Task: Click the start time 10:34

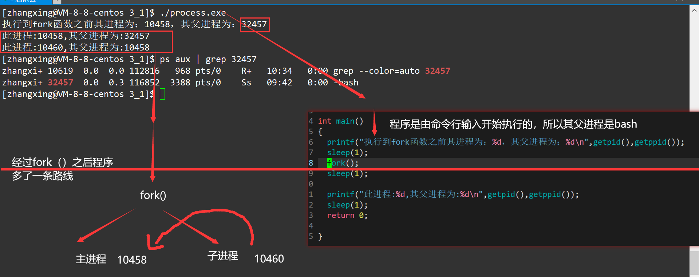Action: coord(280,71)
